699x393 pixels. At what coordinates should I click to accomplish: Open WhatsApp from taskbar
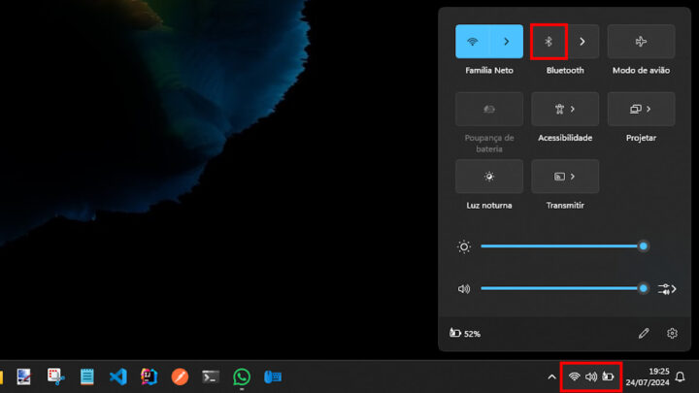tap(241, 377)
